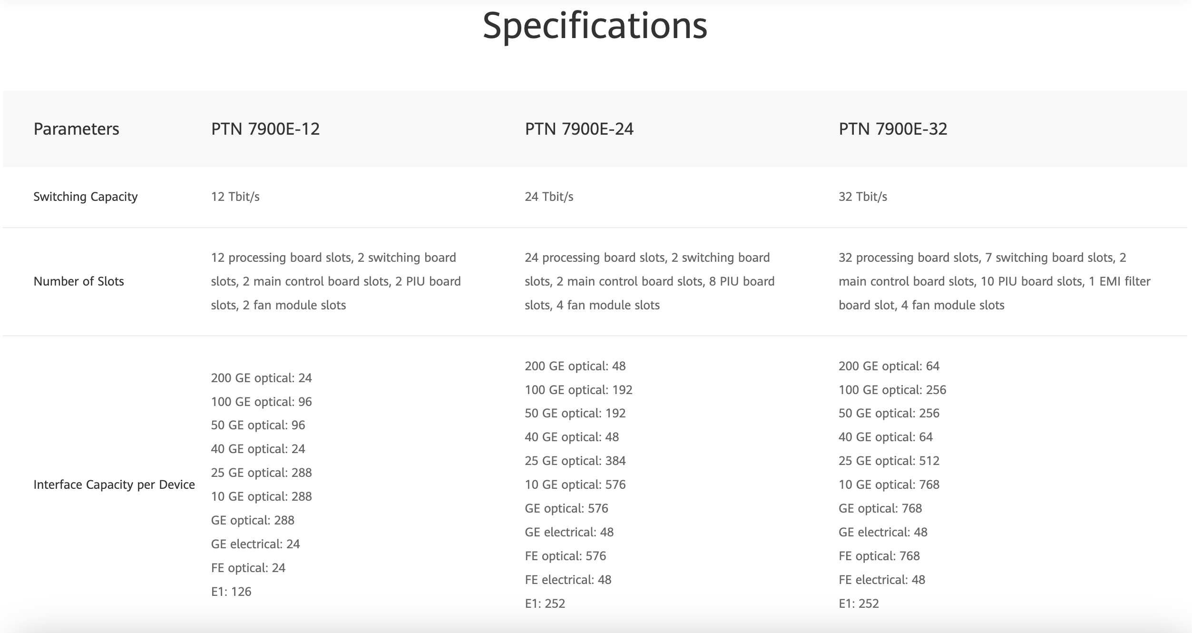This screenshot has width=1192, height=633.
Task: Click the Interface Capacity per Device label
Action: pos(114,485)
